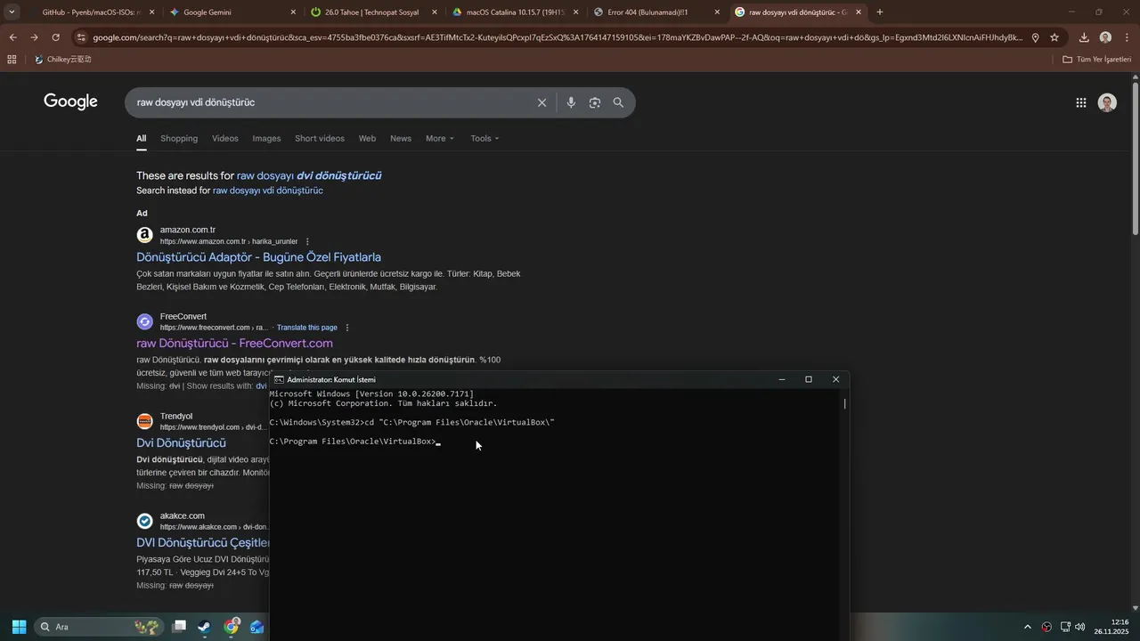Open the tab search dropdown in Chrome
Viewport: 1140px width, 641px height.
12,12
